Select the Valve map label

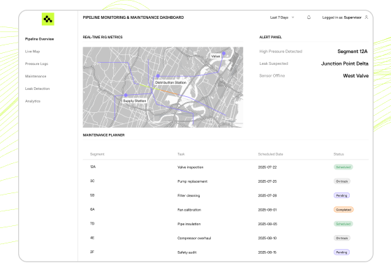point(216,56)
